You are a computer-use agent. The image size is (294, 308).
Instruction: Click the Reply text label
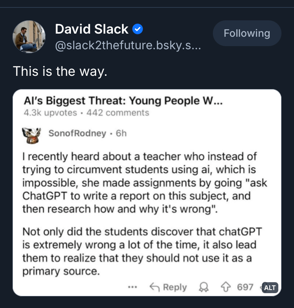[175, 287]
